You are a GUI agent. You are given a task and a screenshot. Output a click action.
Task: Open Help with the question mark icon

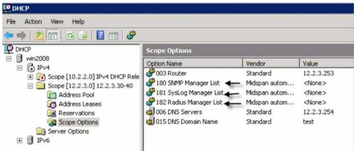[x=100, y=36]
